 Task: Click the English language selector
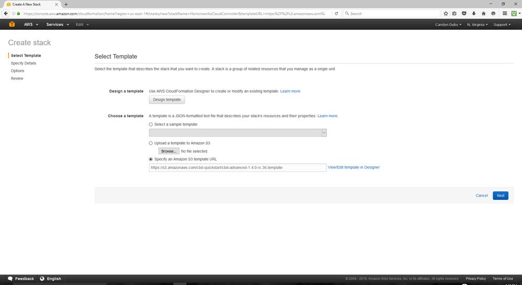tap(54, 279)
